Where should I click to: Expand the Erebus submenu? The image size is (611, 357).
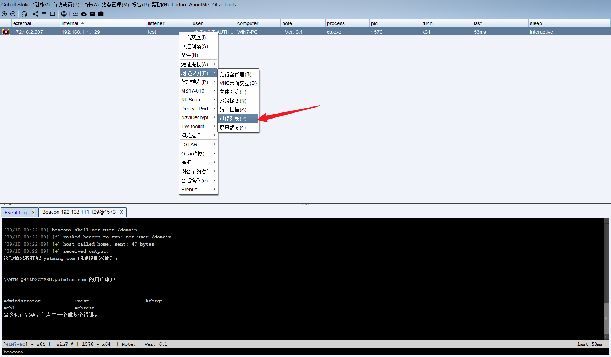[x=198, y=190]
